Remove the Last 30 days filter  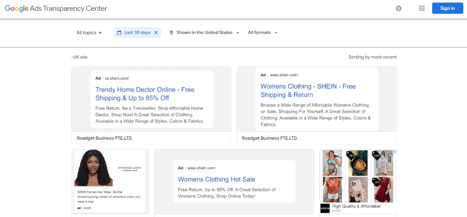click(156, 33)
